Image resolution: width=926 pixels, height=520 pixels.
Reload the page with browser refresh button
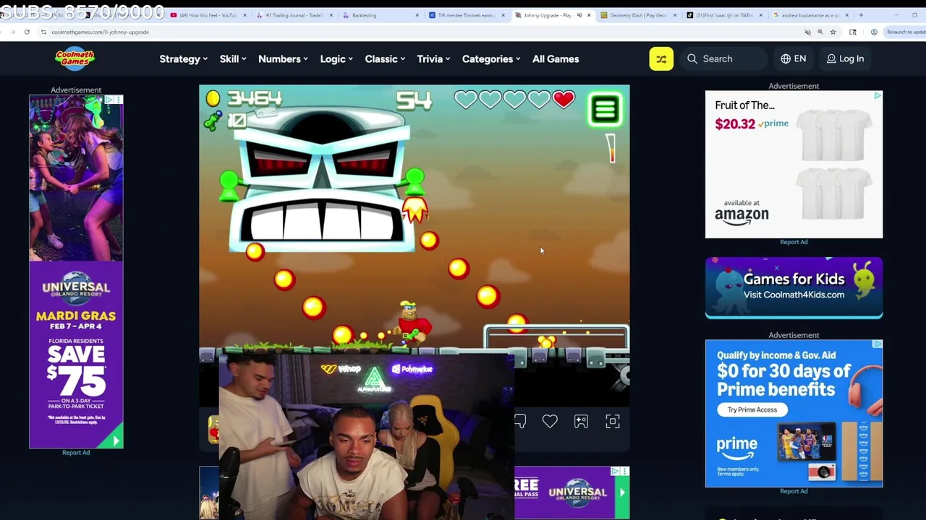click(27, 32)
